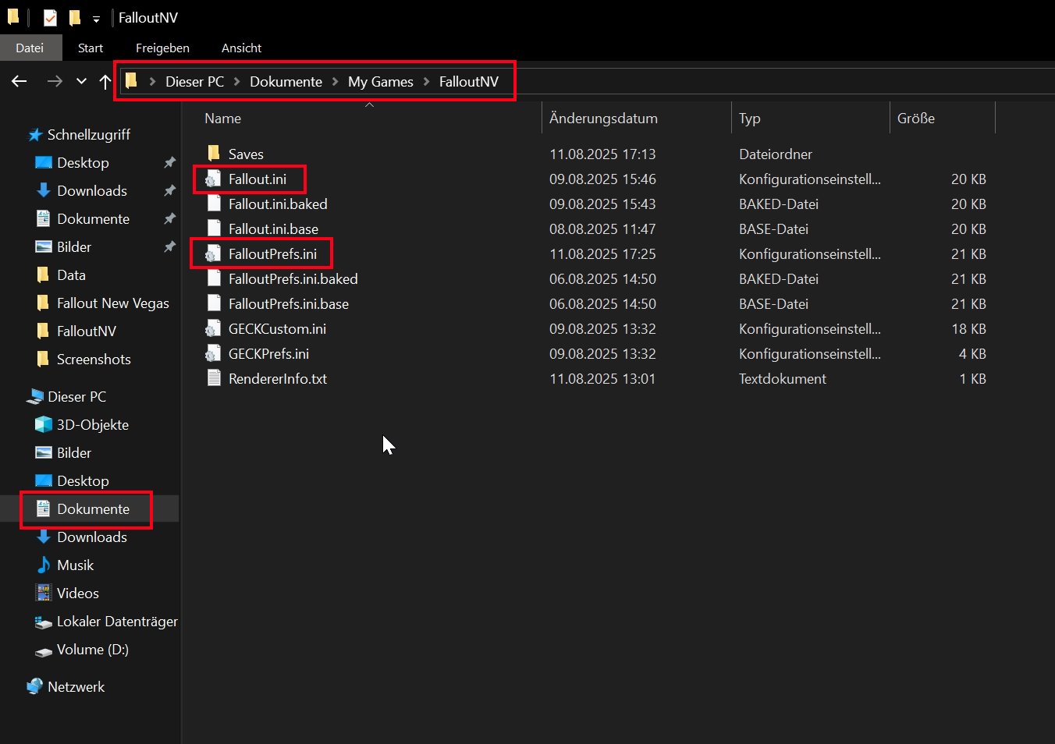Open the Quick Access Toolbar customize dropdown arrow
Image resolution: width=1055 pixels, height=744 pixels.
96,18
